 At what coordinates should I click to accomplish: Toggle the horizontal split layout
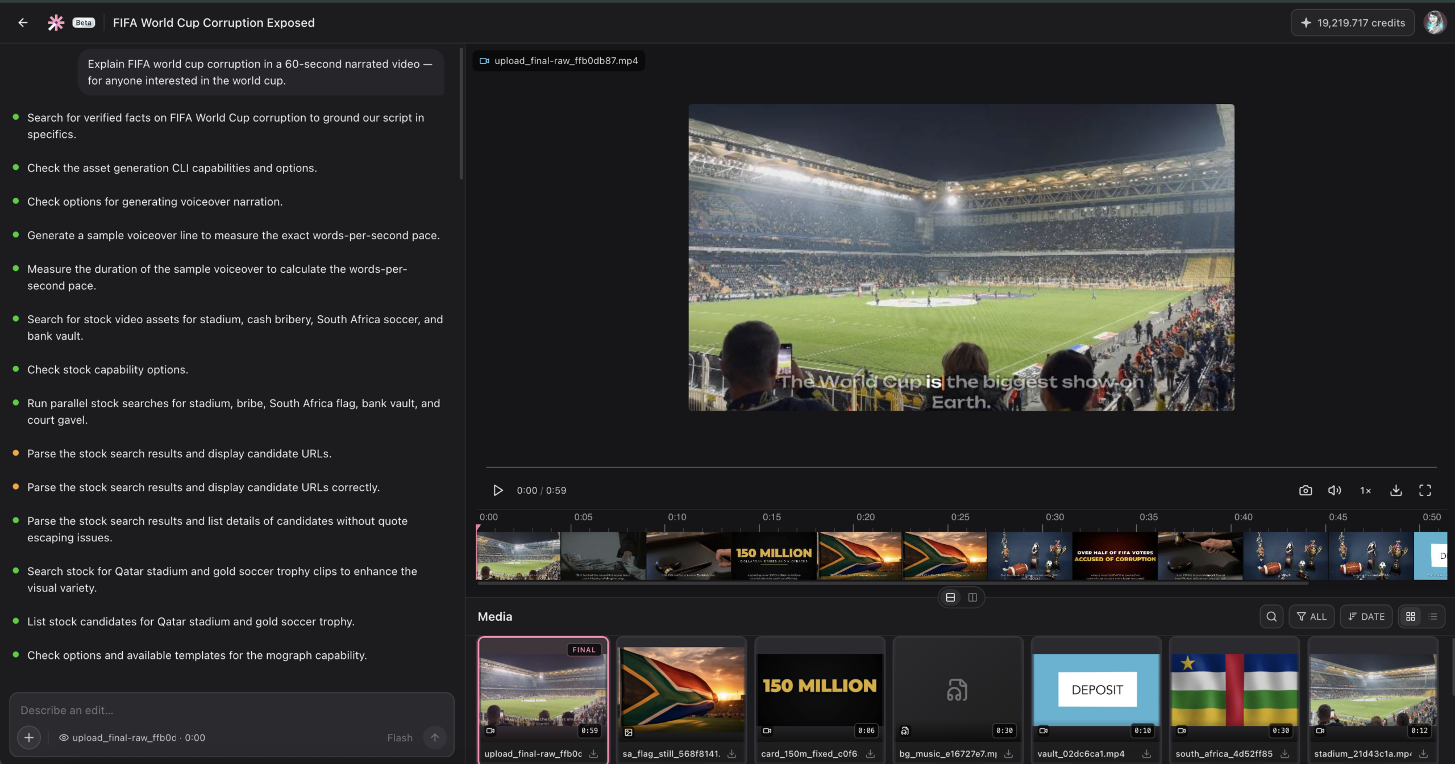(x=950, y=597)
